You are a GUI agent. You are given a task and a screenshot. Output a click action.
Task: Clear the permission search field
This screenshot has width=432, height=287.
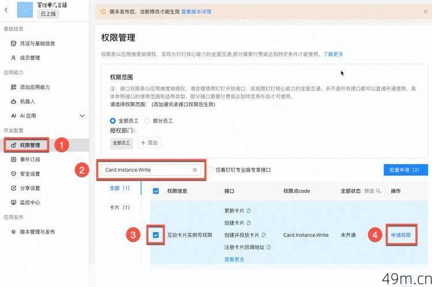195,170
